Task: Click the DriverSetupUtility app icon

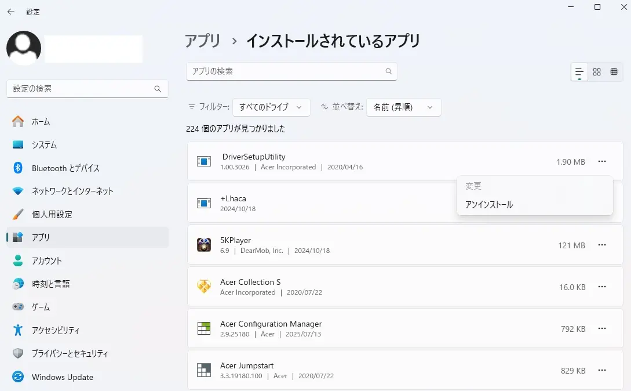Action: pos(203,162)
